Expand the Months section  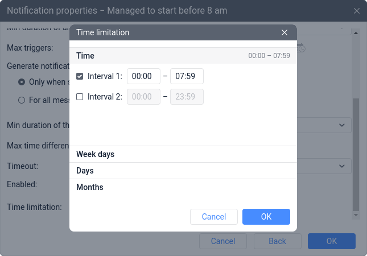183,187
